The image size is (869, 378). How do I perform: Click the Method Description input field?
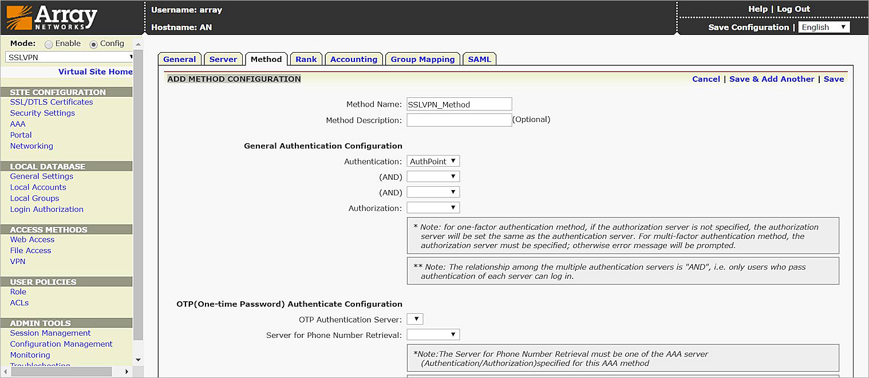coord(459,120)
